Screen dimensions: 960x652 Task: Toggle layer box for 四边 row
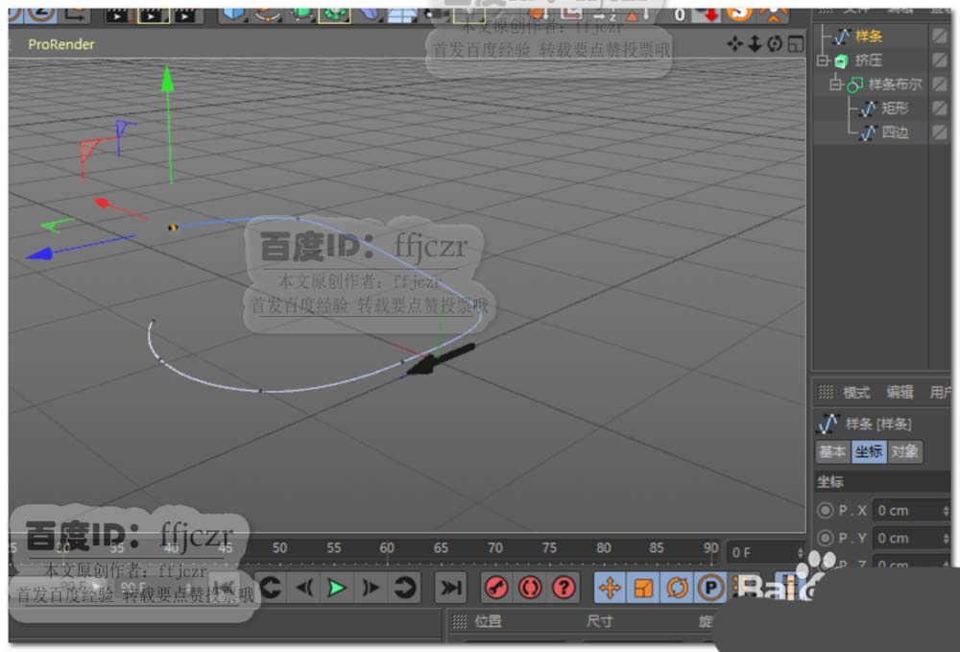point(940,133)
